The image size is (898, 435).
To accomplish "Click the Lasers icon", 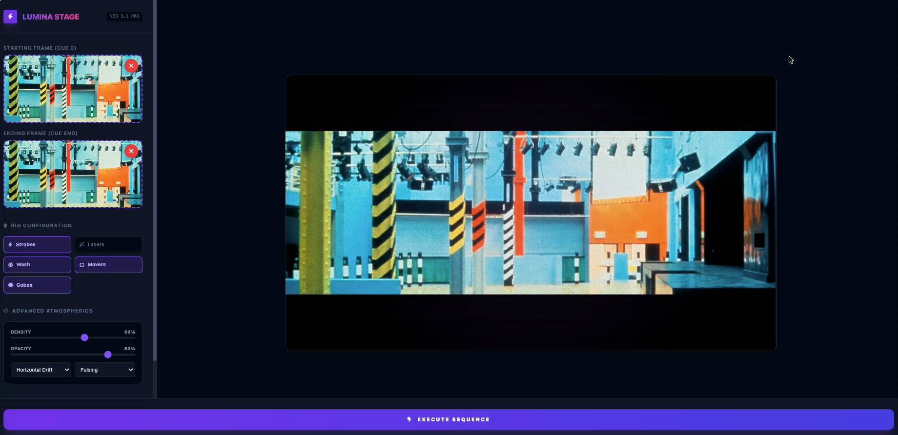I will point(82,245).
